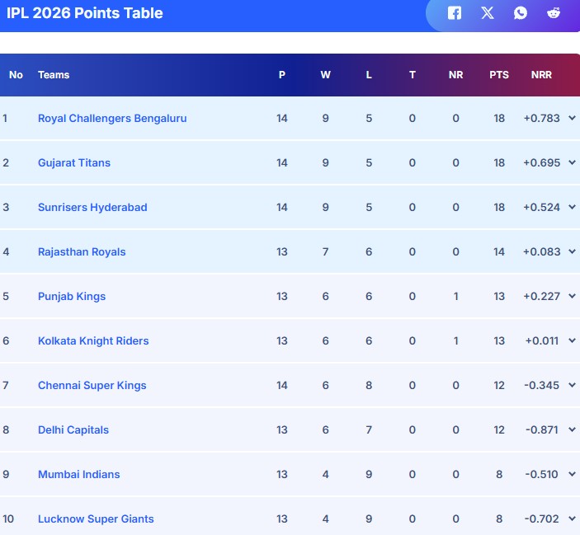Expand Delhi Capitals row details
Image resolution: width=580 pixels, height=535 pixels.
[572, 429]
